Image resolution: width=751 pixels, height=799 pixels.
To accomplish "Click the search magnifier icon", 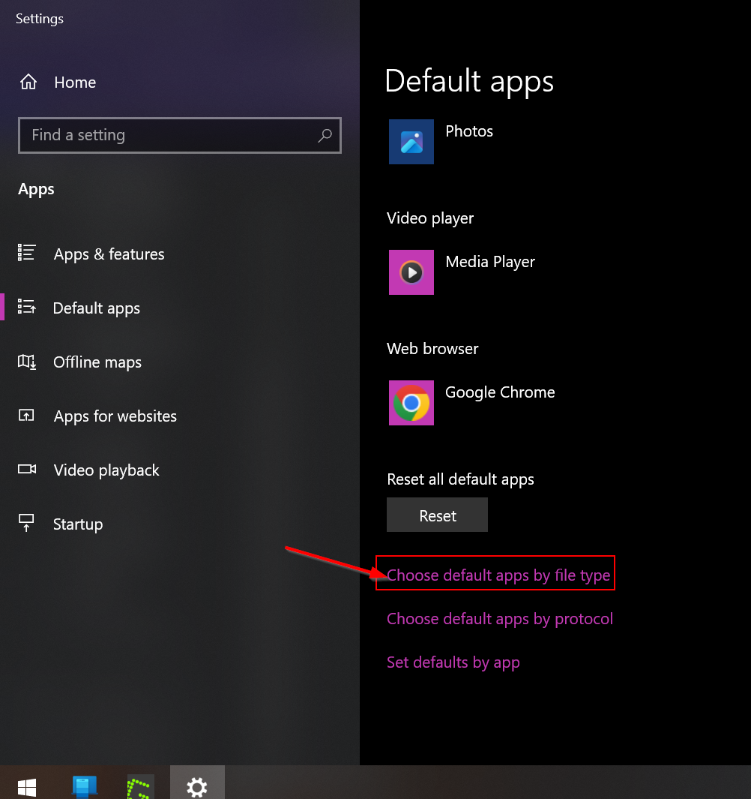I will [x=325, y=136].
